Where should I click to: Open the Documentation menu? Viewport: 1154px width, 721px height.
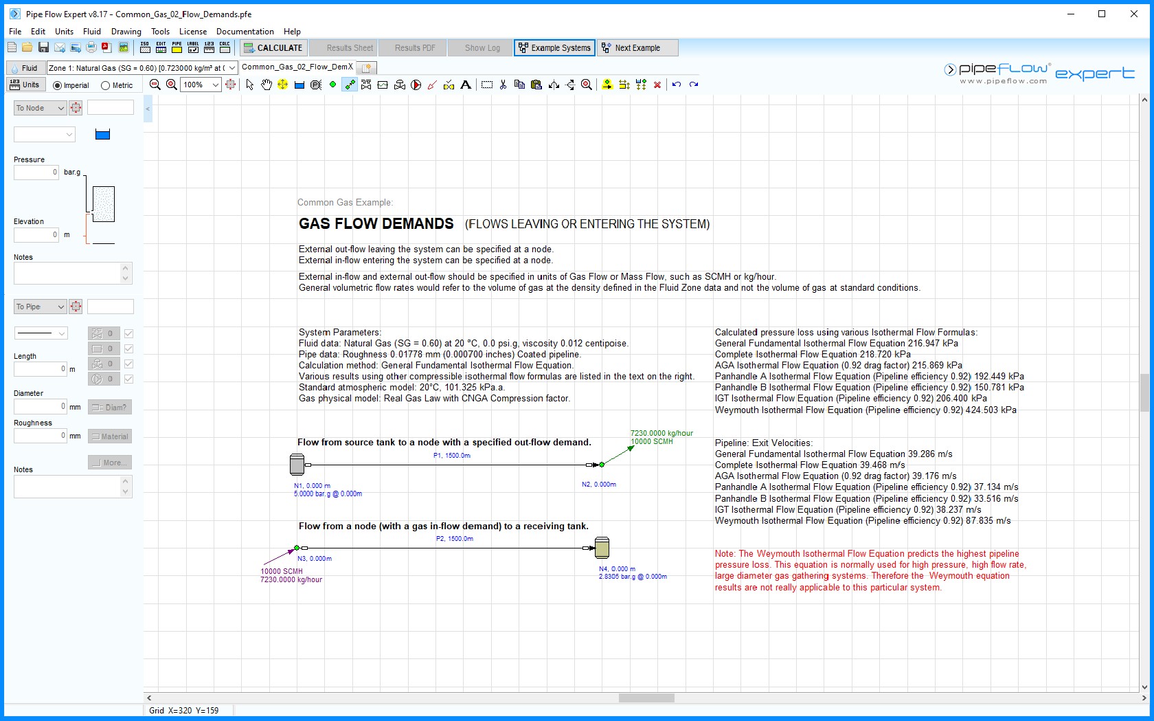(x=245, y=31)
